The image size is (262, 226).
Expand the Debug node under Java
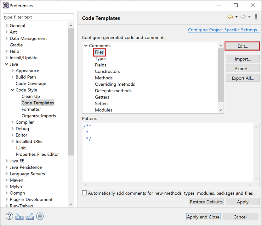pyautogui.click(x=12, y=128)
